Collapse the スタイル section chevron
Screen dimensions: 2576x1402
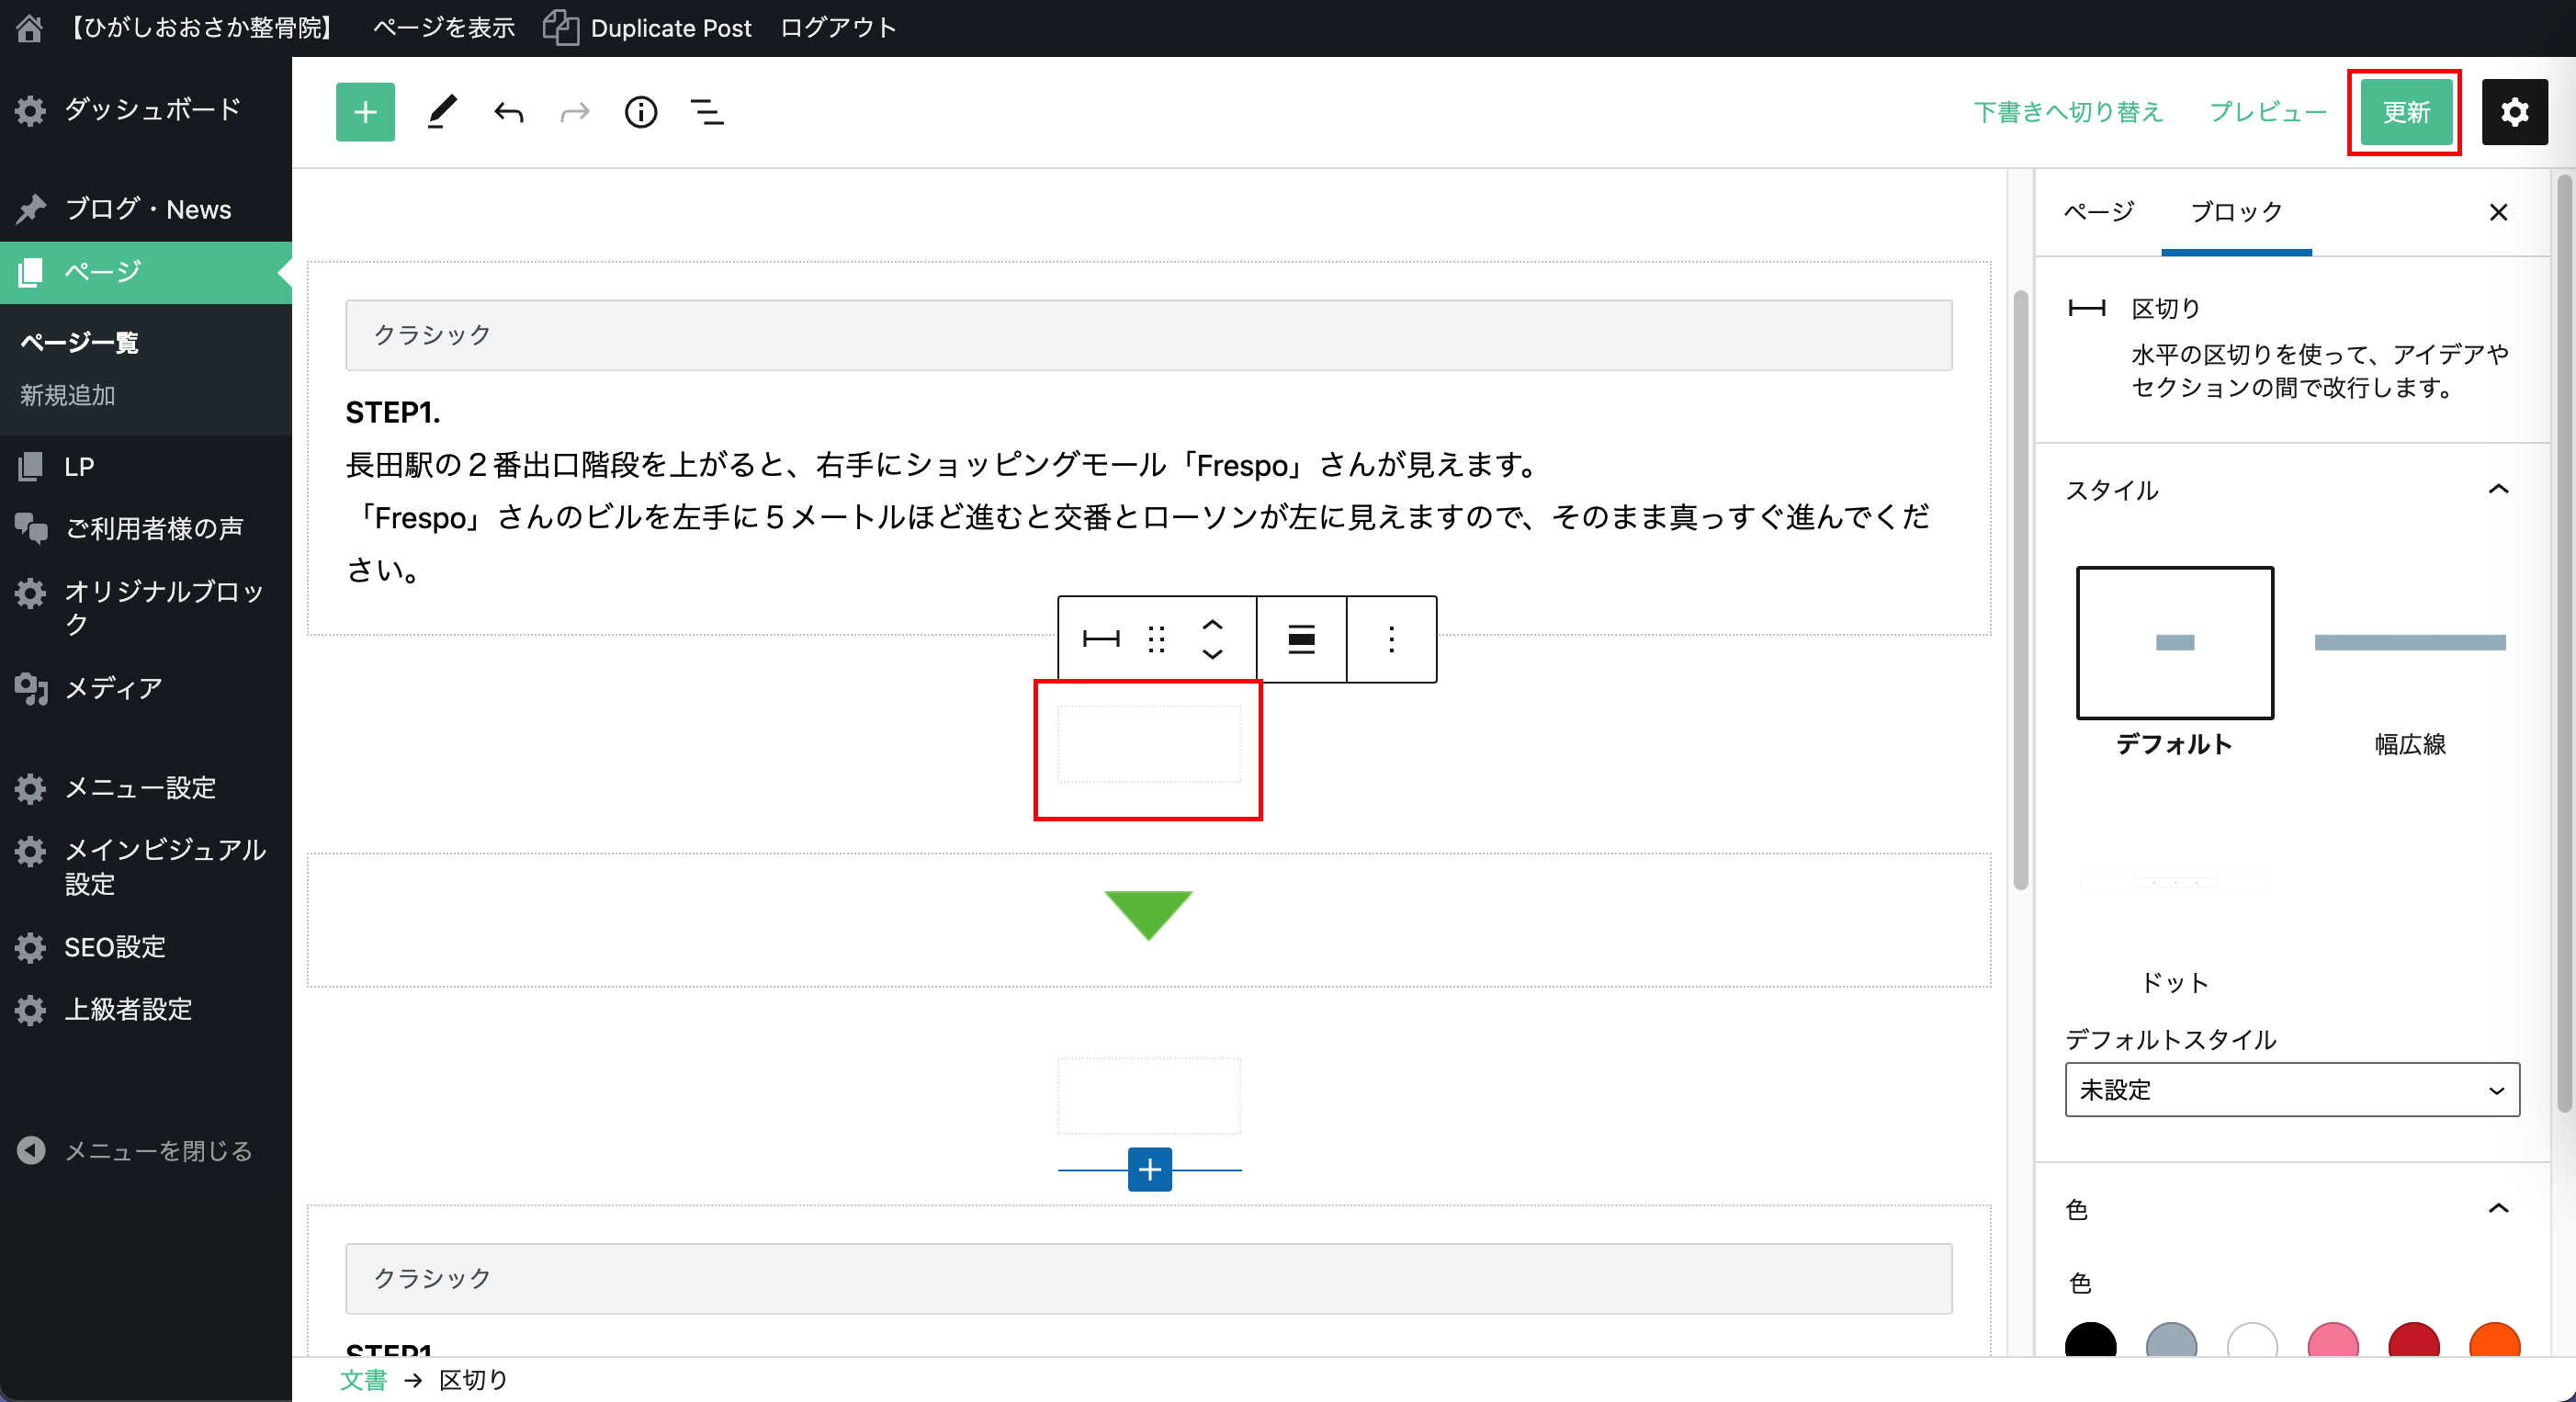click(2498, 489)
